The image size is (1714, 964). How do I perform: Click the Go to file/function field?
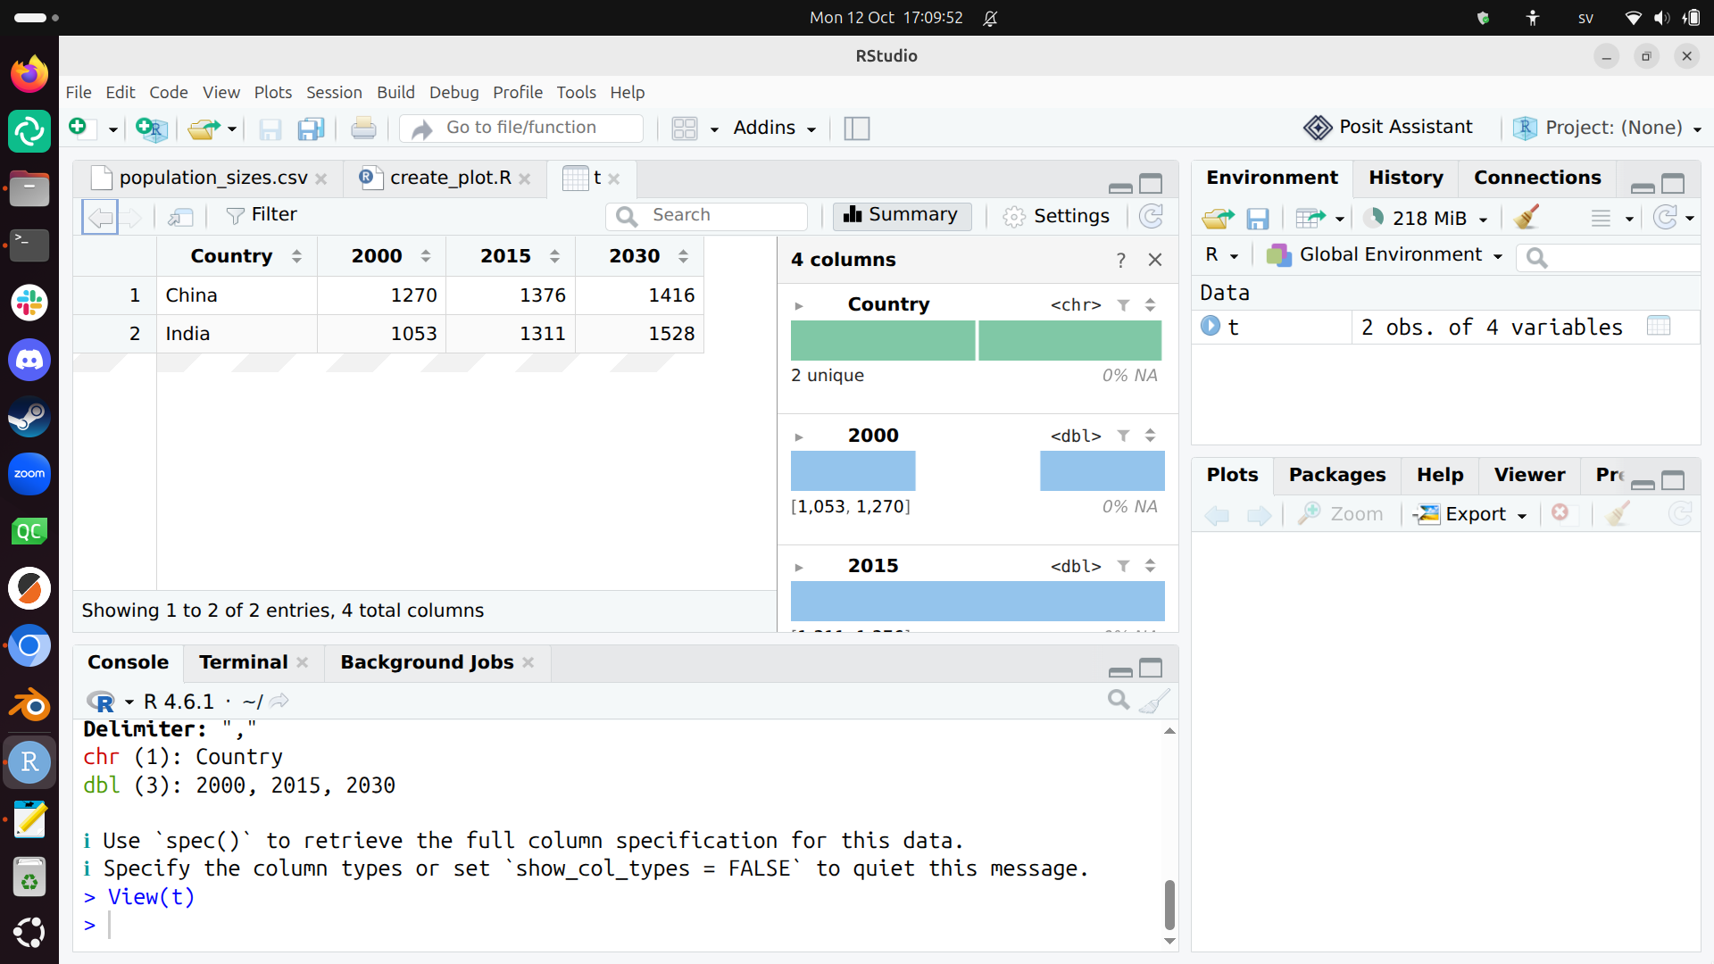pyautogui.click(x=521, y=128)
